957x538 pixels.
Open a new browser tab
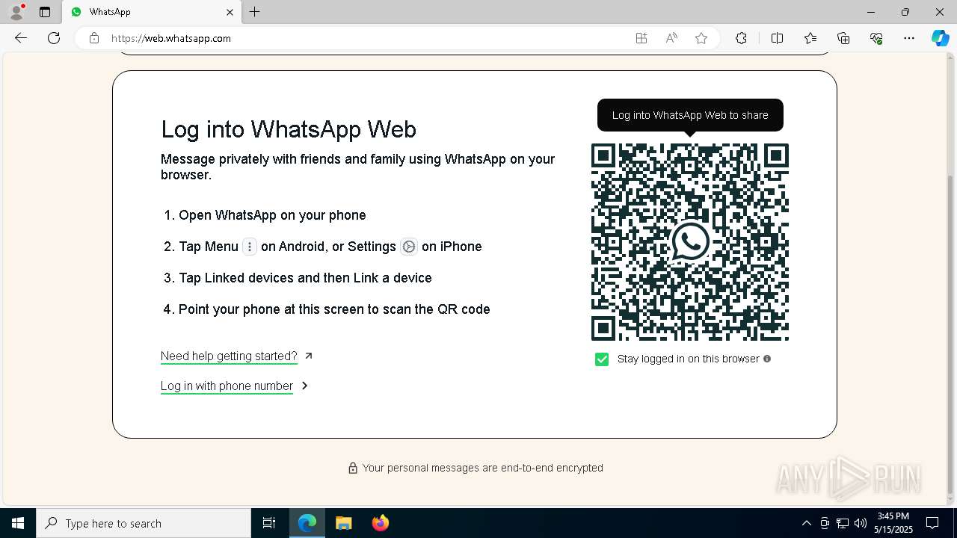pyautogui.click(x=255, y=12)
